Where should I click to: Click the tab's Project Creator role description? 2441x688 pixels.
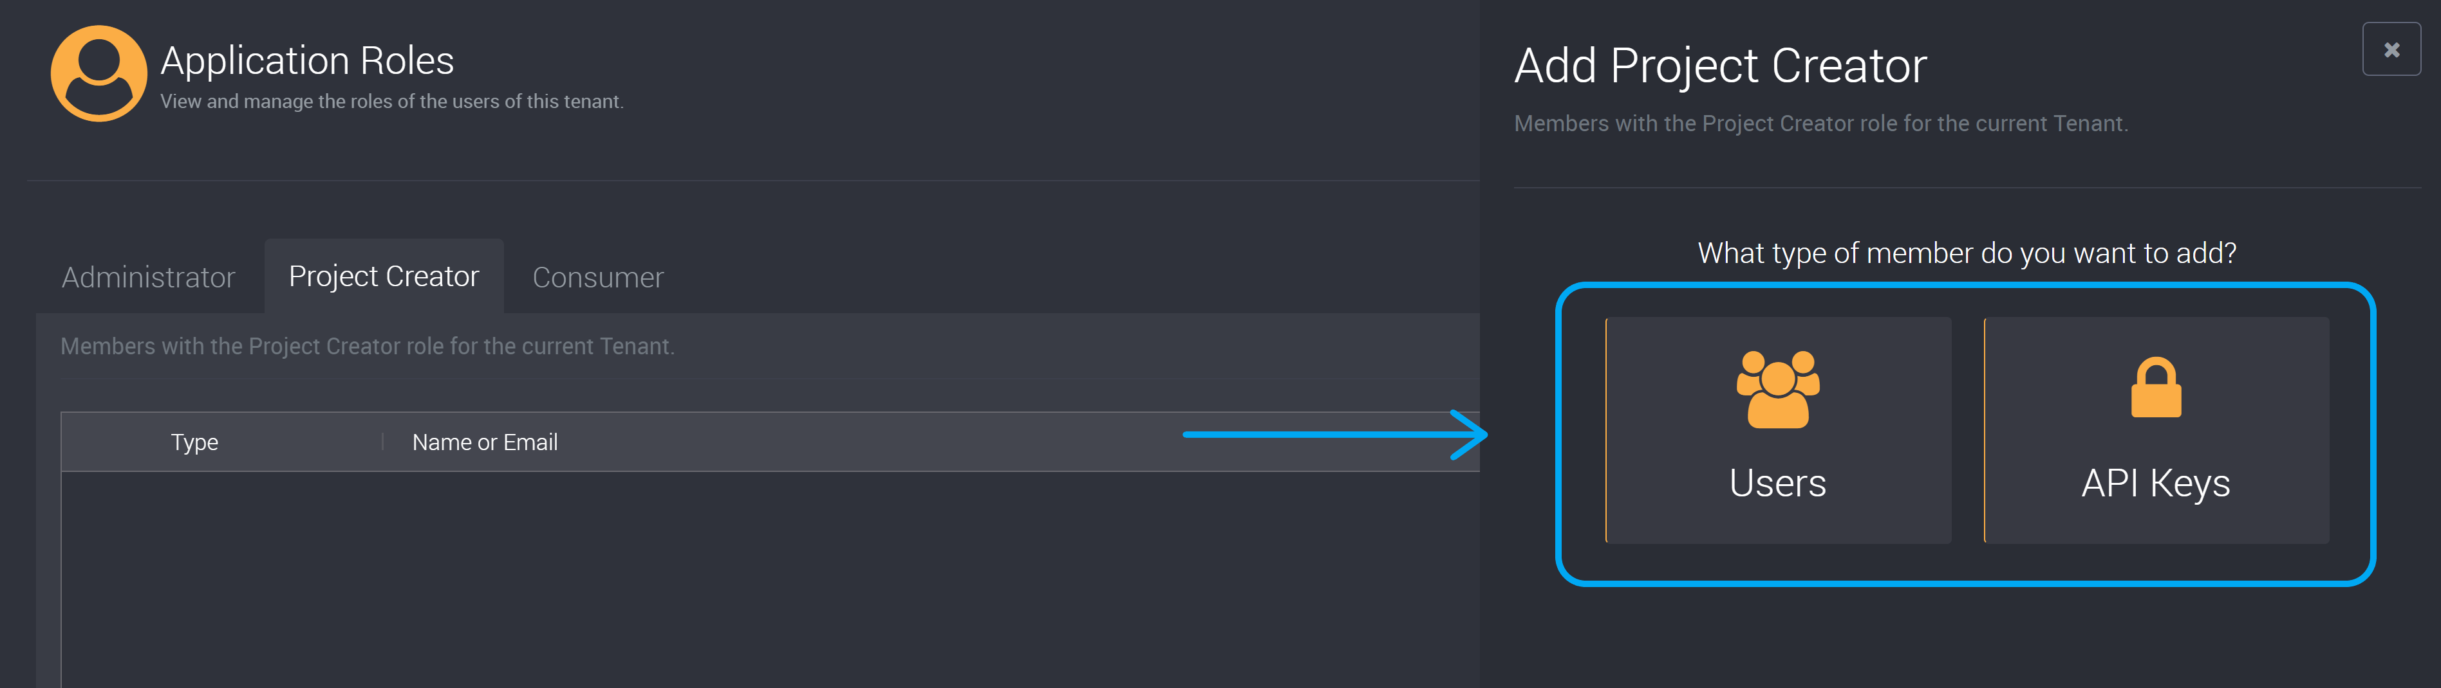368,347
